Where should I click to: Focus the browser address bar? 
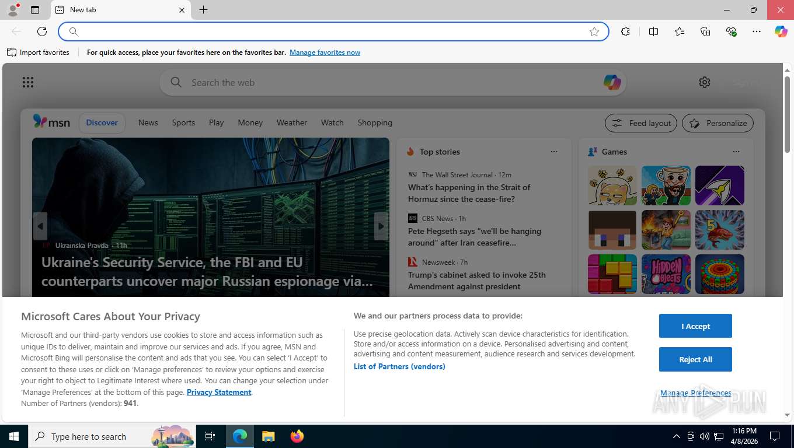coord(333,32)
